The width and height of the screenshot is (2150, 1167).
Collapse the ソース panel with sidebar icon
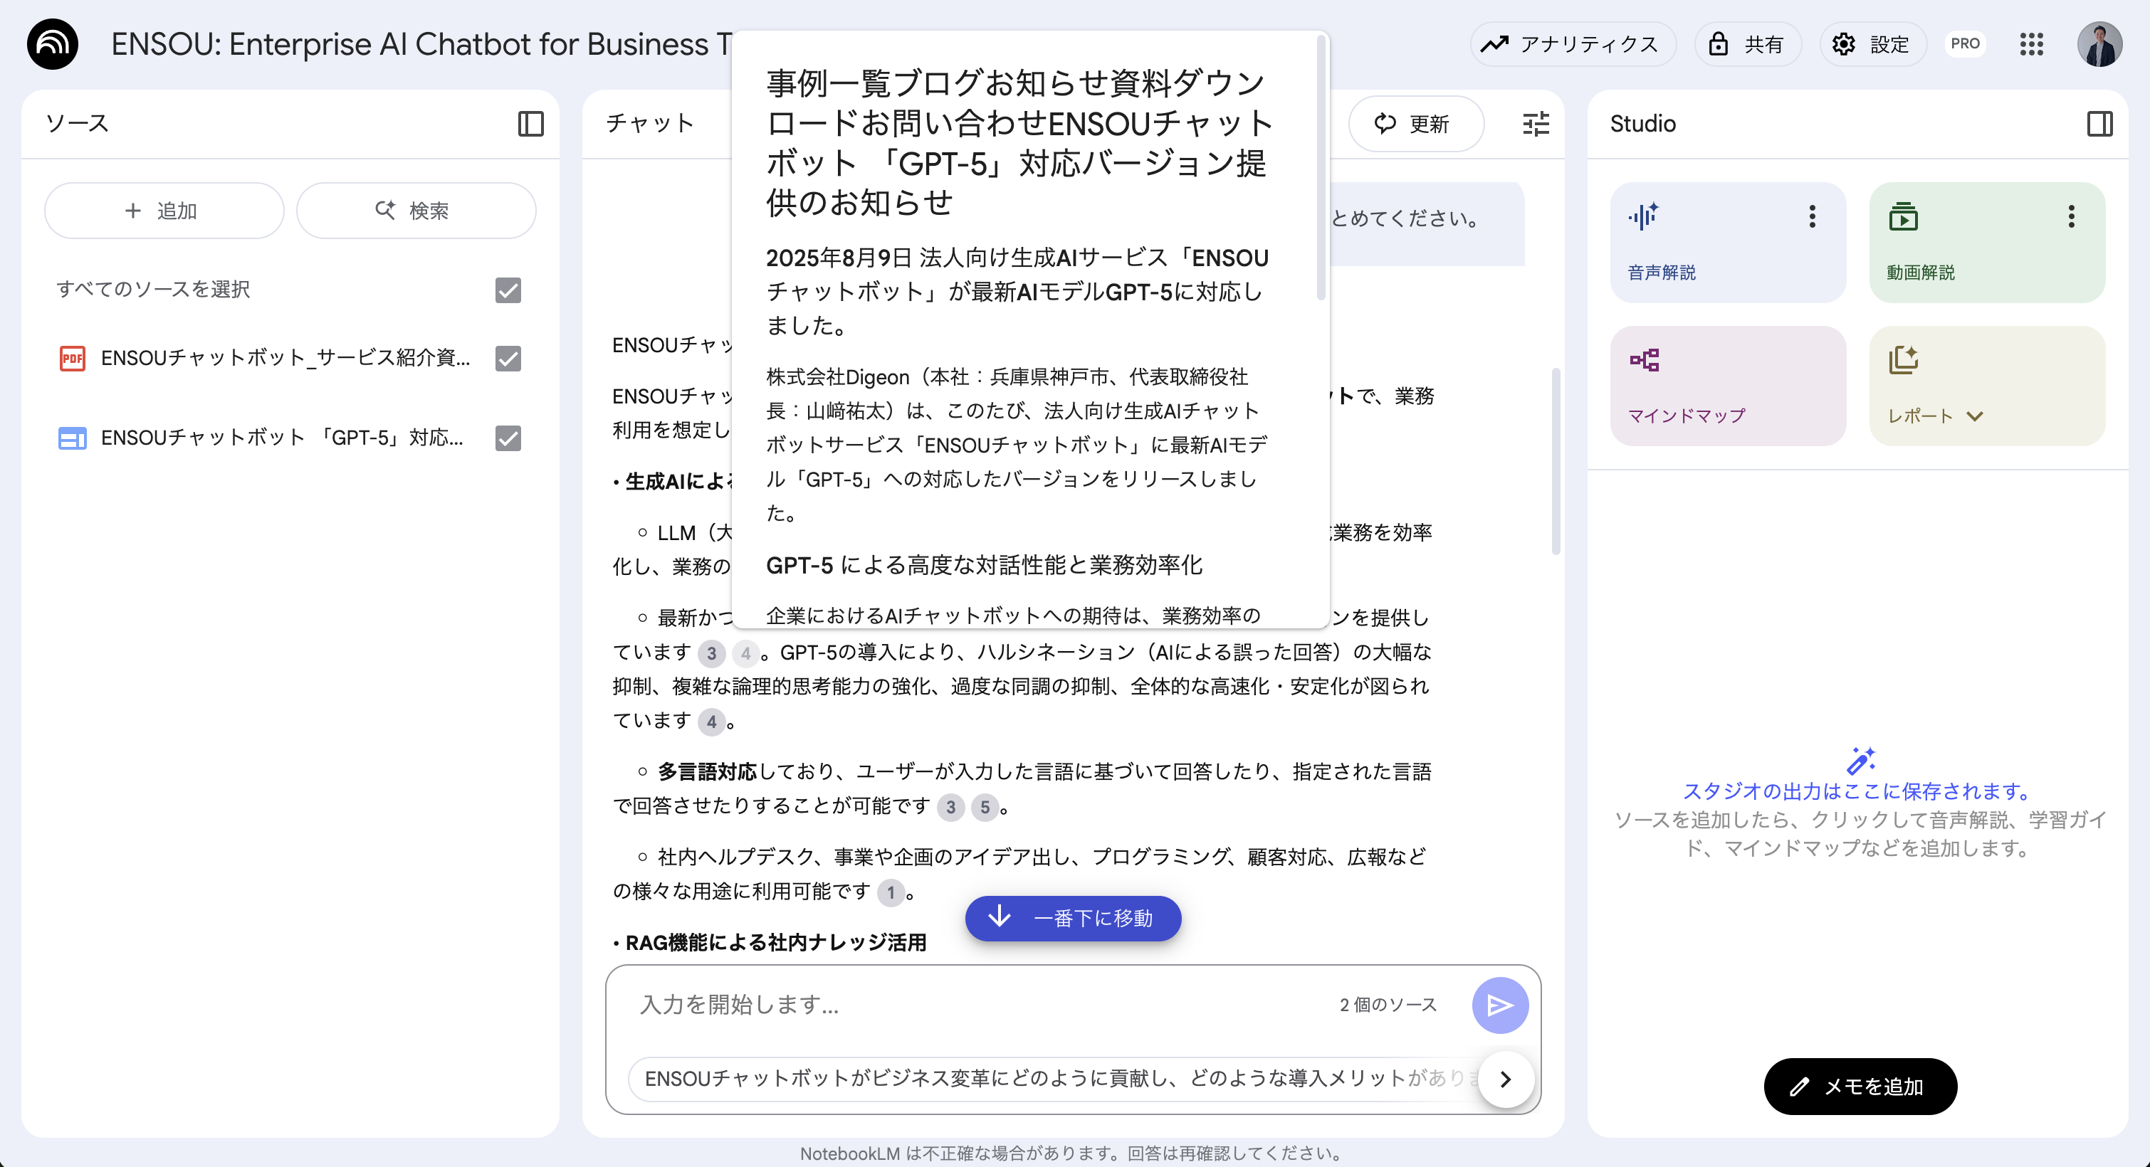531,123
